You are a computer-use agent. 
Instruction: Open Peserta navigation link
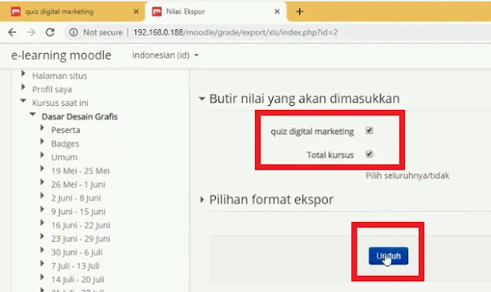(x=65, y=130)
